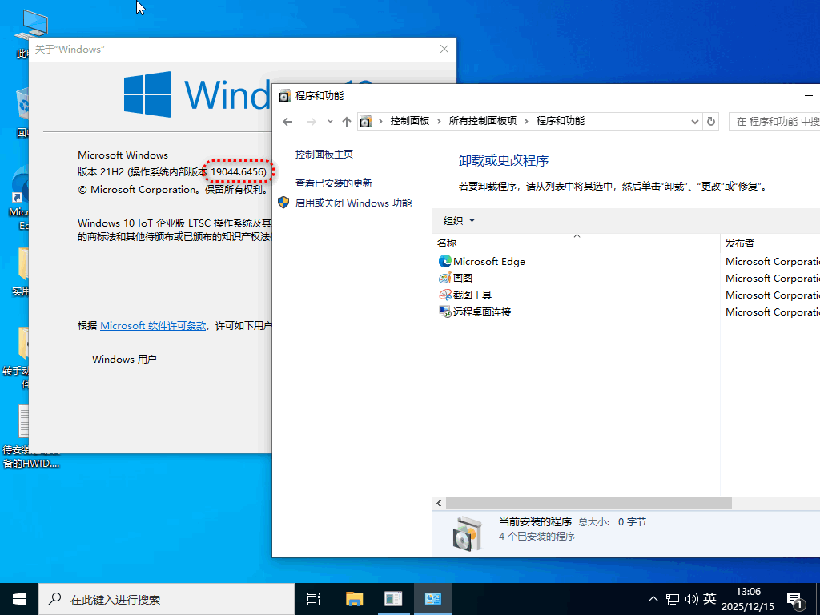
Task: Click the taskbar search box
Action: click(x=160, y=598)
